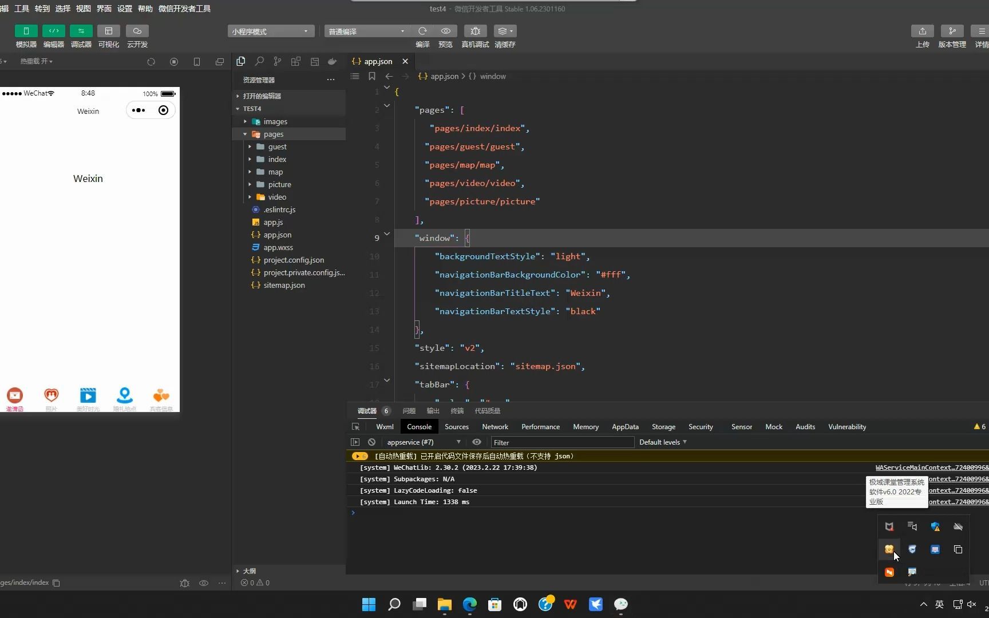
Task: Open the Wxml devtools tab
Action: click(385, 427)
